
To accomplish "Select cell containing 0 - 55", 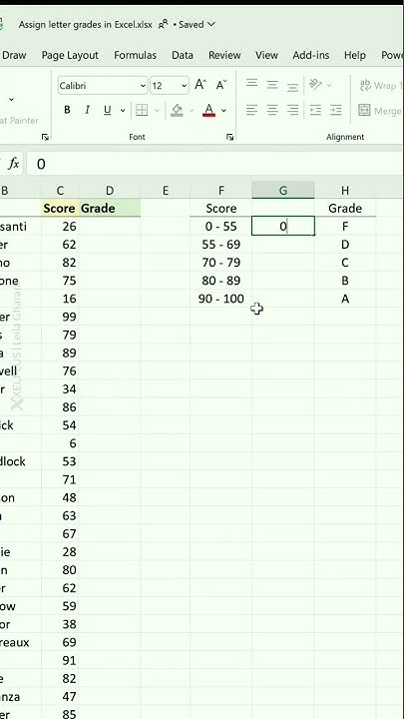I will point(221,226).
